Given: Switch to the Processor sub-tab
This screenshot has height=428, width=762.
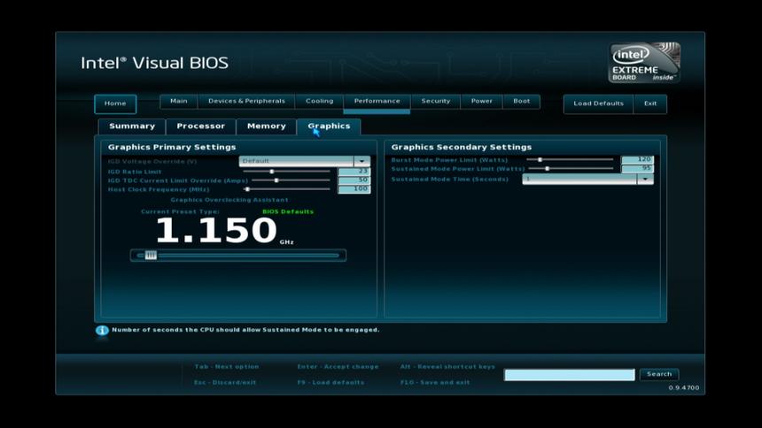Looking at the screenshot, I should click(x=201, y=126).
